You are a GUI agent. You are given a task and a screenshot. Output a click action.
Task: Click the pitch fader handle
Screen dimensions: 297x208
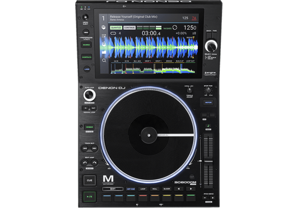208,161
